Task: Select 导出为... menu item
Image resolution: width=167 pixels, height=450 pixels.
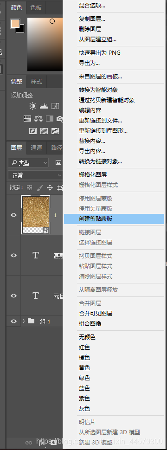Action: point(89,63)
